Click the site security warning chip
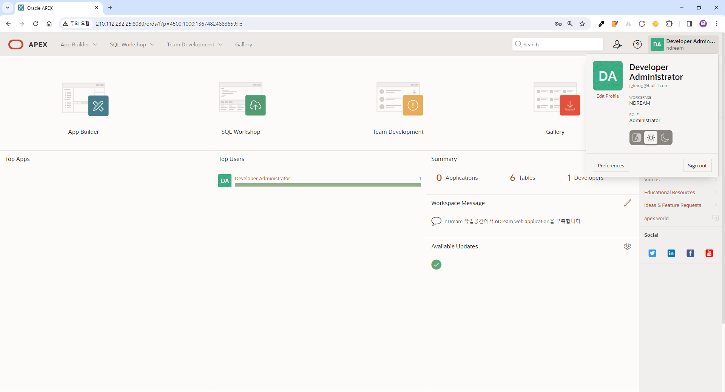This screenshot has width=725, height=392. click(x=76, y=24)
